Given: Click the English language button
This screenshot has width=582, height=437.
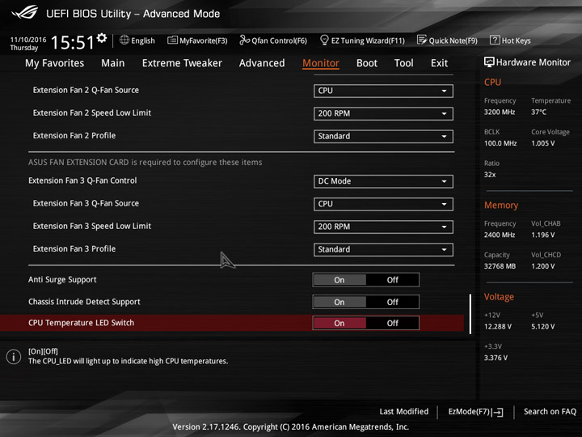Looking at the screenshot, I should [x=137, y=40].
